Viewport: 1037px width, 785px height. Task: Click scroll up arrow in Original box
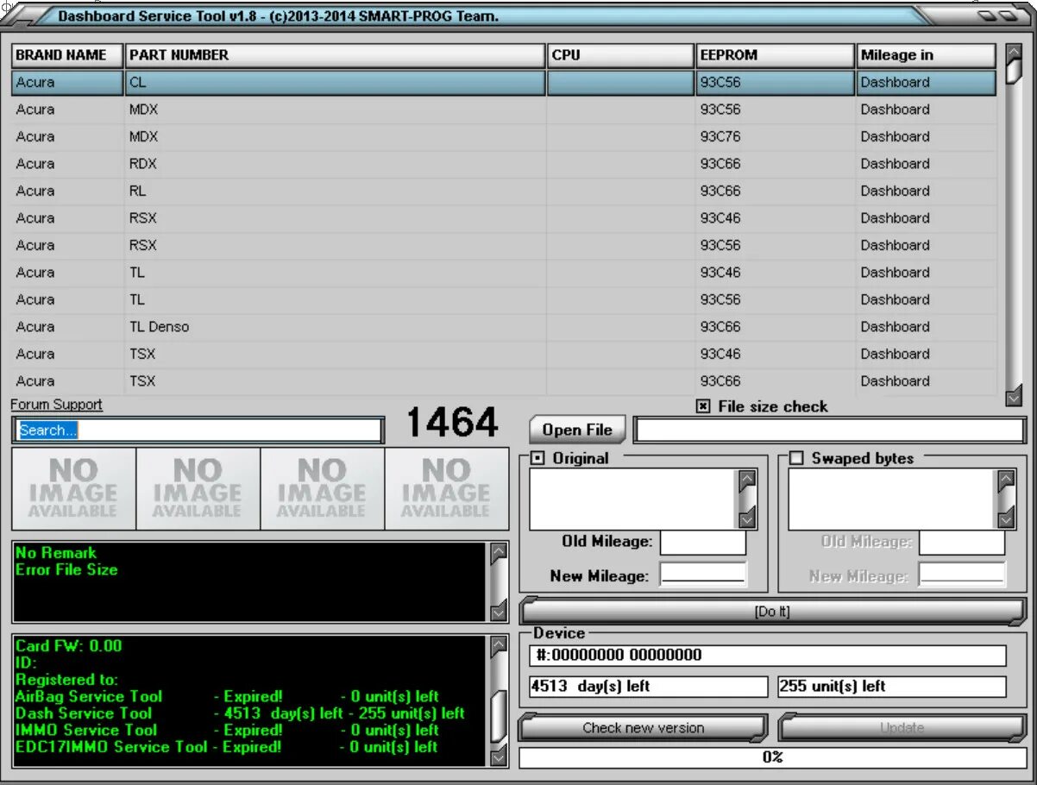747,480
